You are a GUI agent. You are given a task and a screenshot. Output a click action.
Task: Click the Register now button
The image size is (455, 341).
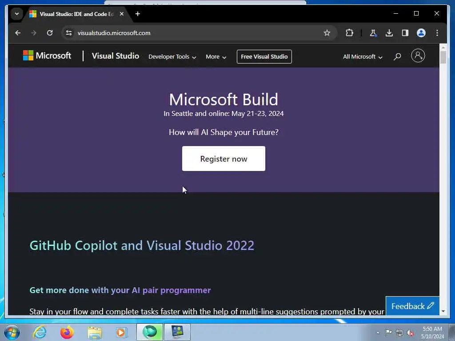224,159
